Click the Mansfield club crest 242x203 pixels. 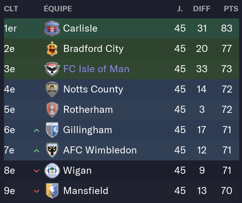(52, 191)
